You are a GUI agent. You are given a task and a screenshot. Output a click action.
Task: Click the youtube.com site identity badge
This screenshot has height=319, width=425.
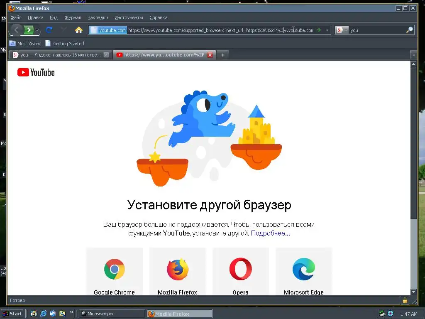click(x=108, y=30)
